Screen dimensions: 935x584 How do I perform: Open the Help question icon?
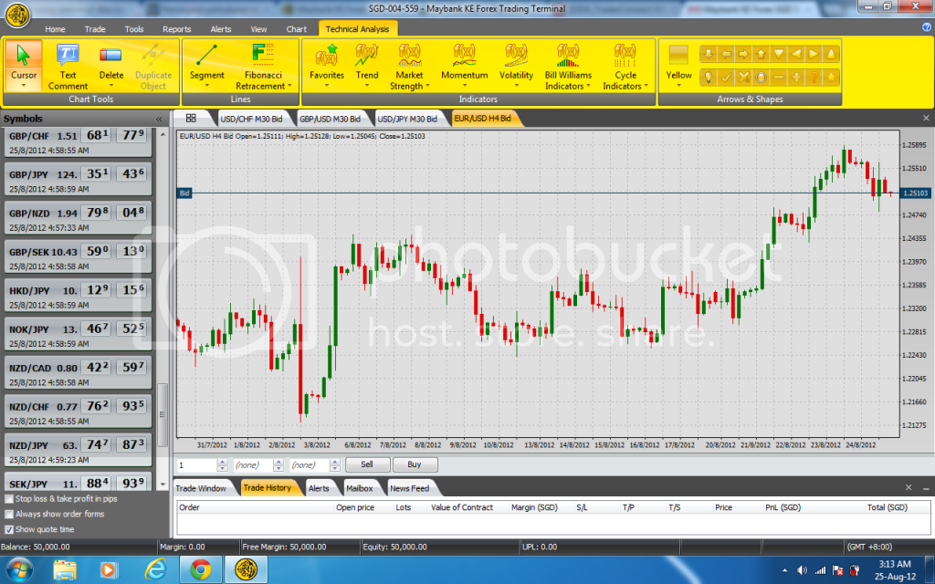(927, 26)
